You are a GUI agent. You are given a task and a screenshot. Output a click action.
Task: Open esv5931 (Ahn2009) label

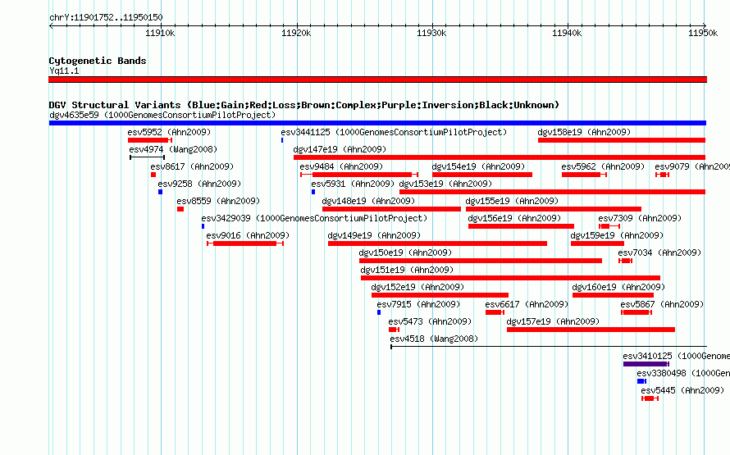pos(353,184)
